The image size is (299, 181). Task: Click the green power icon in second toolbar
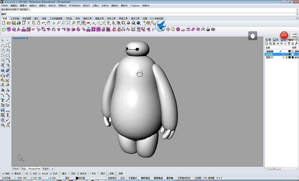[x=4, y=29]
